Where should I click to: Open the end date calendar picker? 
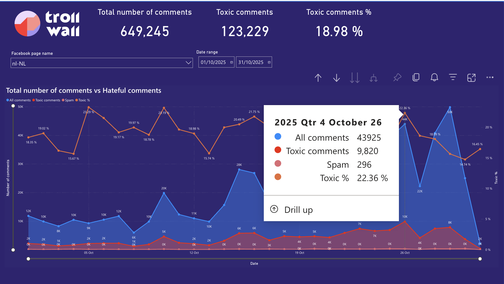[x=269, y=62]
